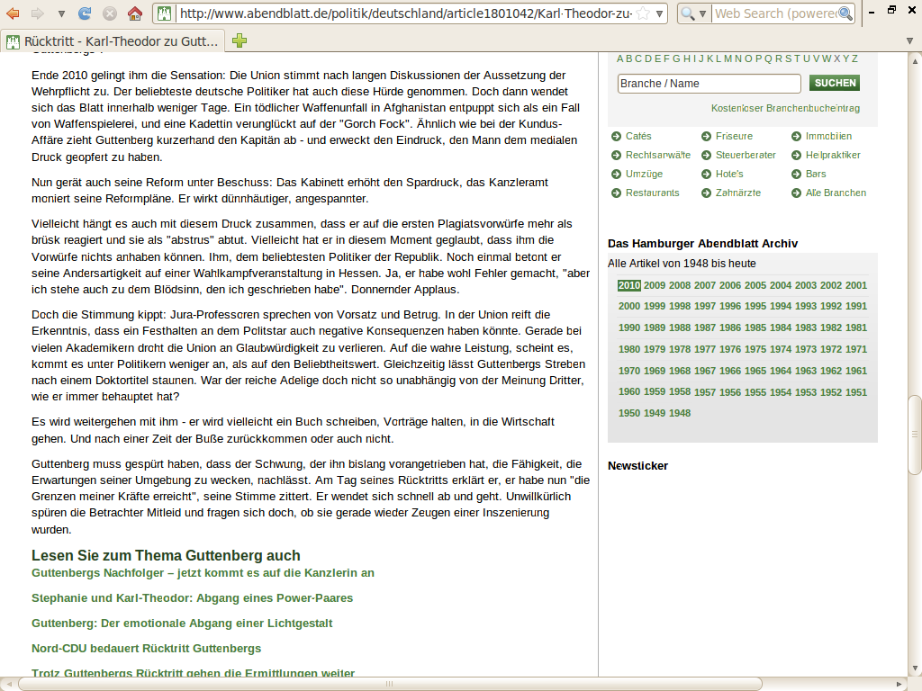Click the Lesen Sie zum Thema Guttenberg auch heading
Screen dimensions: 922x691
click(166, 555)
